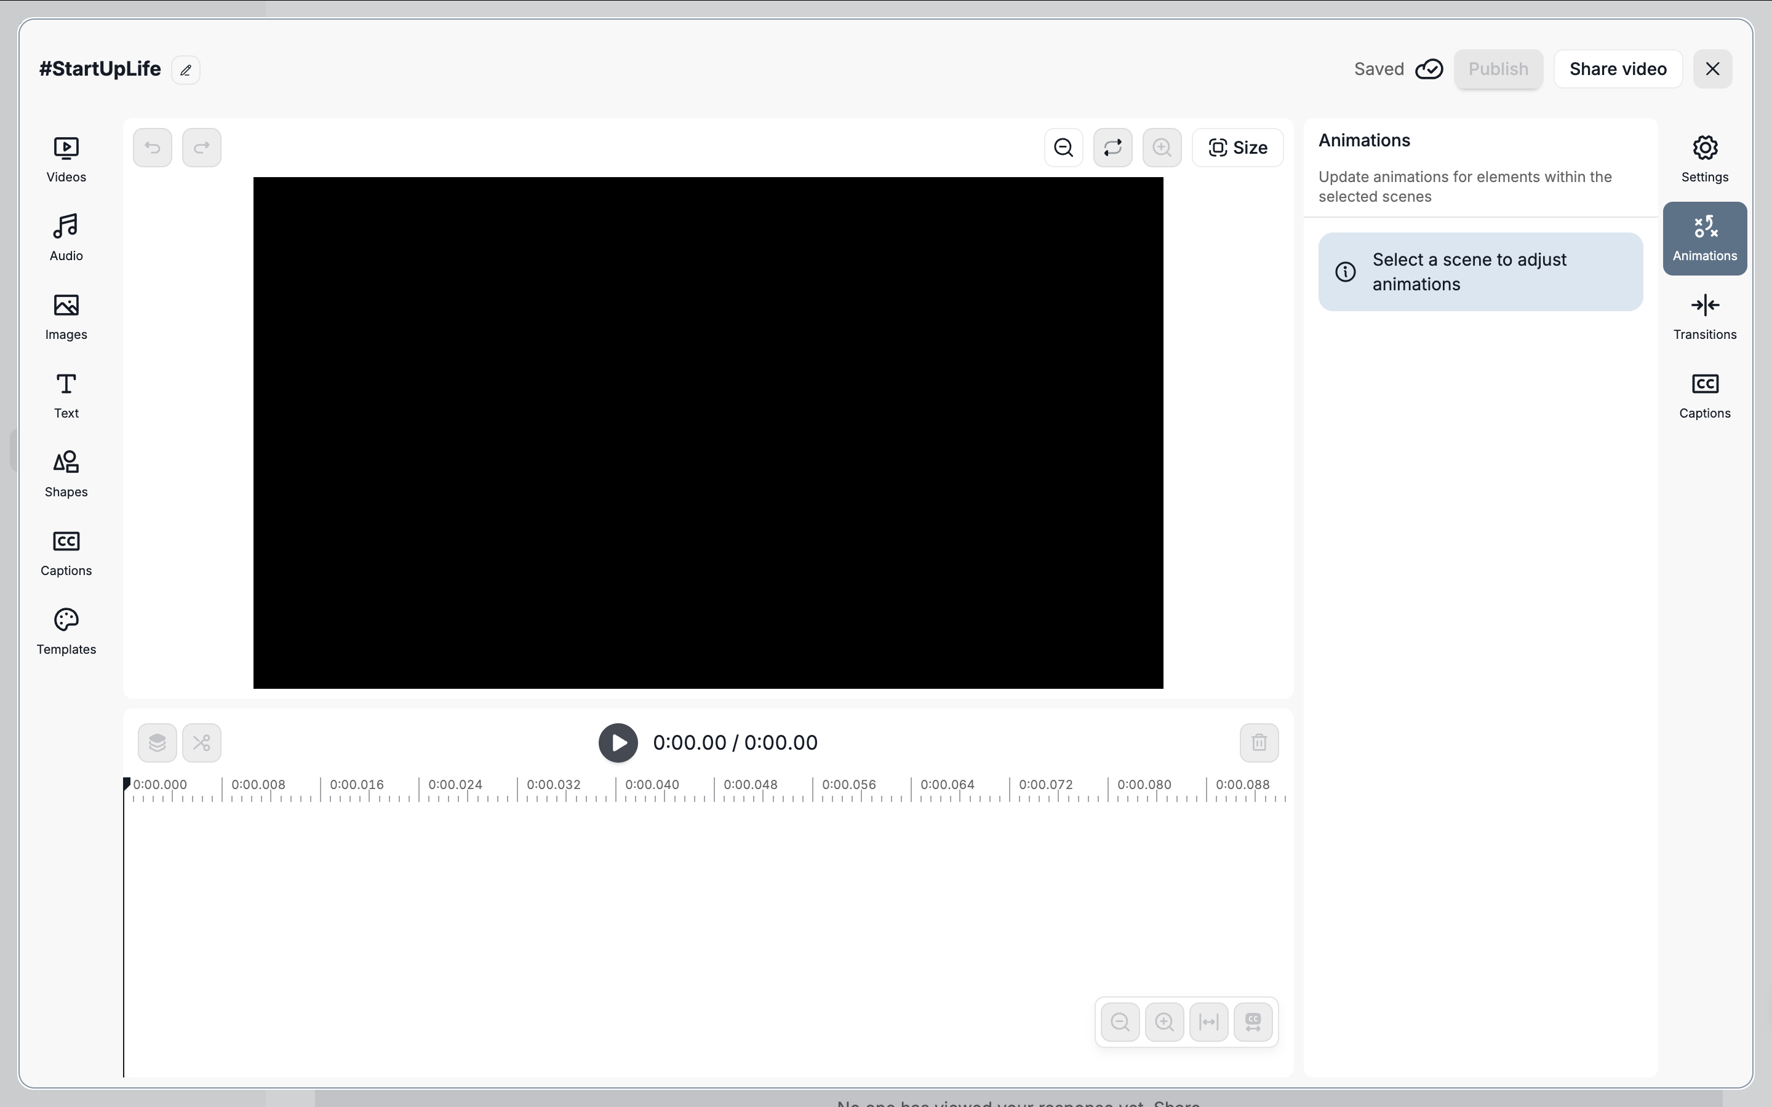Delete selected item with the trash icon

1259,743
